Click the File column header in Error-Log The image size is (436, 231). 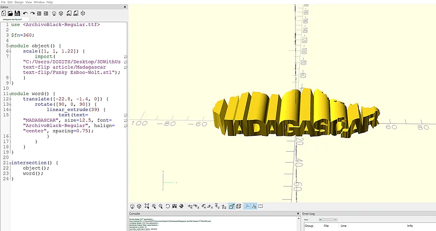(x=326, y=226)
